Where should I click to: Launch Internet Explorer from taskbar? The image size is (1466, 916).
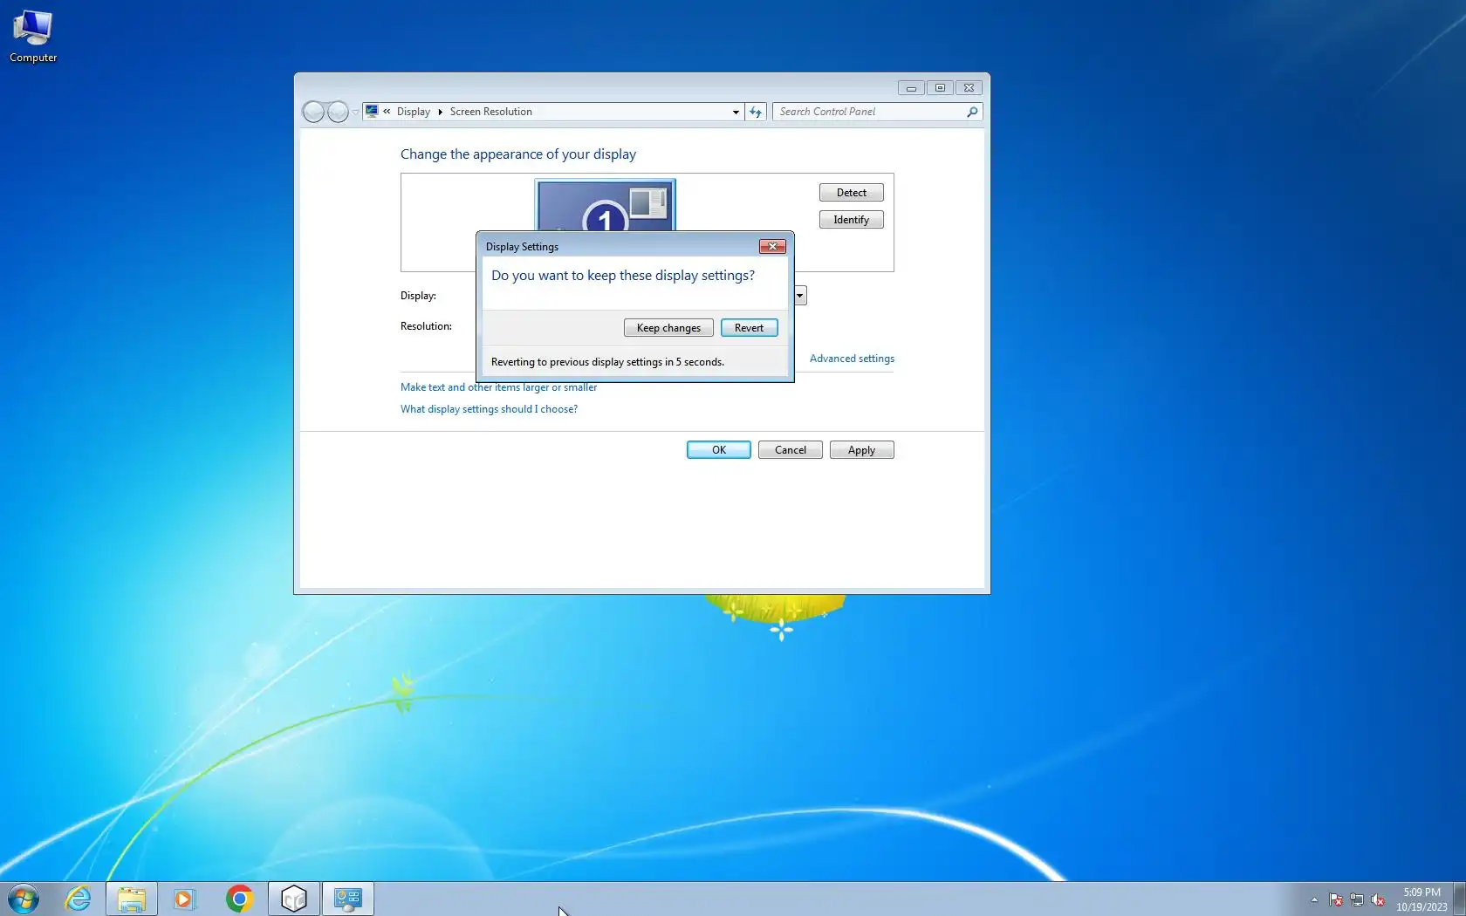click(x=78, y=899)
